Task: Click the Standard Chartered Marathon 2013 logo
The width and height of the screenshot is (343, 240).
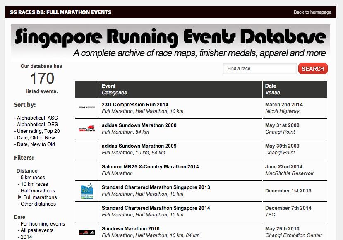Action: pyautogui.click(x=87, y=191)
